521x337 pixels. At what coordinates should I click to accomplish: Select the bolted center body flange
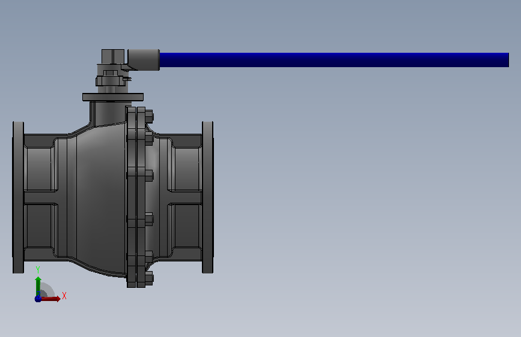point(136,197)
